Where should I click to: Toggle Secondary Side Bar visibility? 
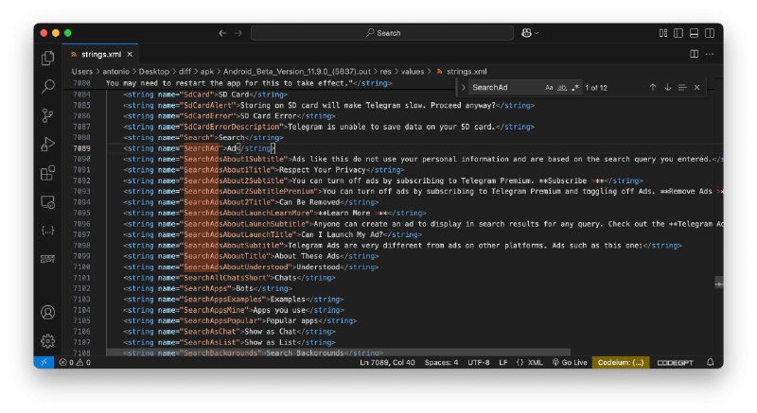[709, 33]
